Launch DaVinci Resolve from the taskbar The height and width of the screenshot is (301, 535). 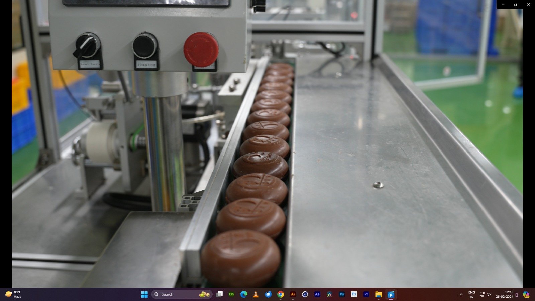tap(330, 294)
